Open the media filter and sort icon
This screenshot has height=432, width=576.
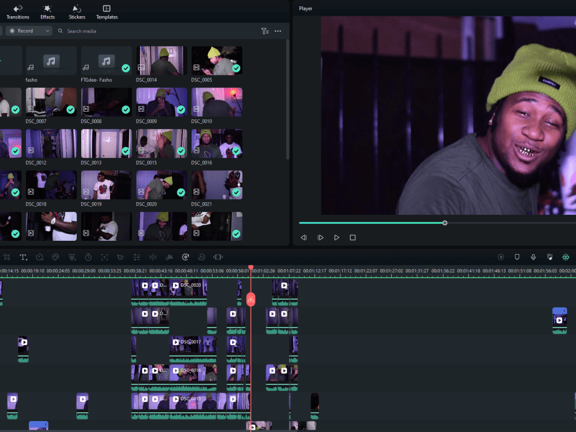click(265, 31)
